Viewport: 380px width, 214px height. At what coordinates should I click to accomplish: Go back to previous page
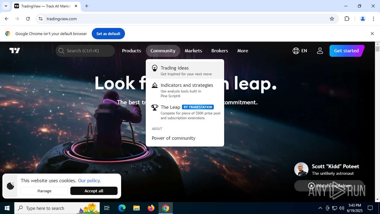[7, 19]
